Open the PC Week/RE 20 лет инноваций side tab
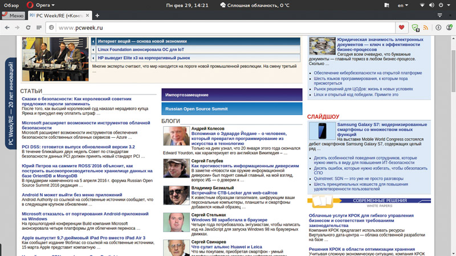Image resolution: width=456 pixels, height=256 pixels. coord(11,104)
